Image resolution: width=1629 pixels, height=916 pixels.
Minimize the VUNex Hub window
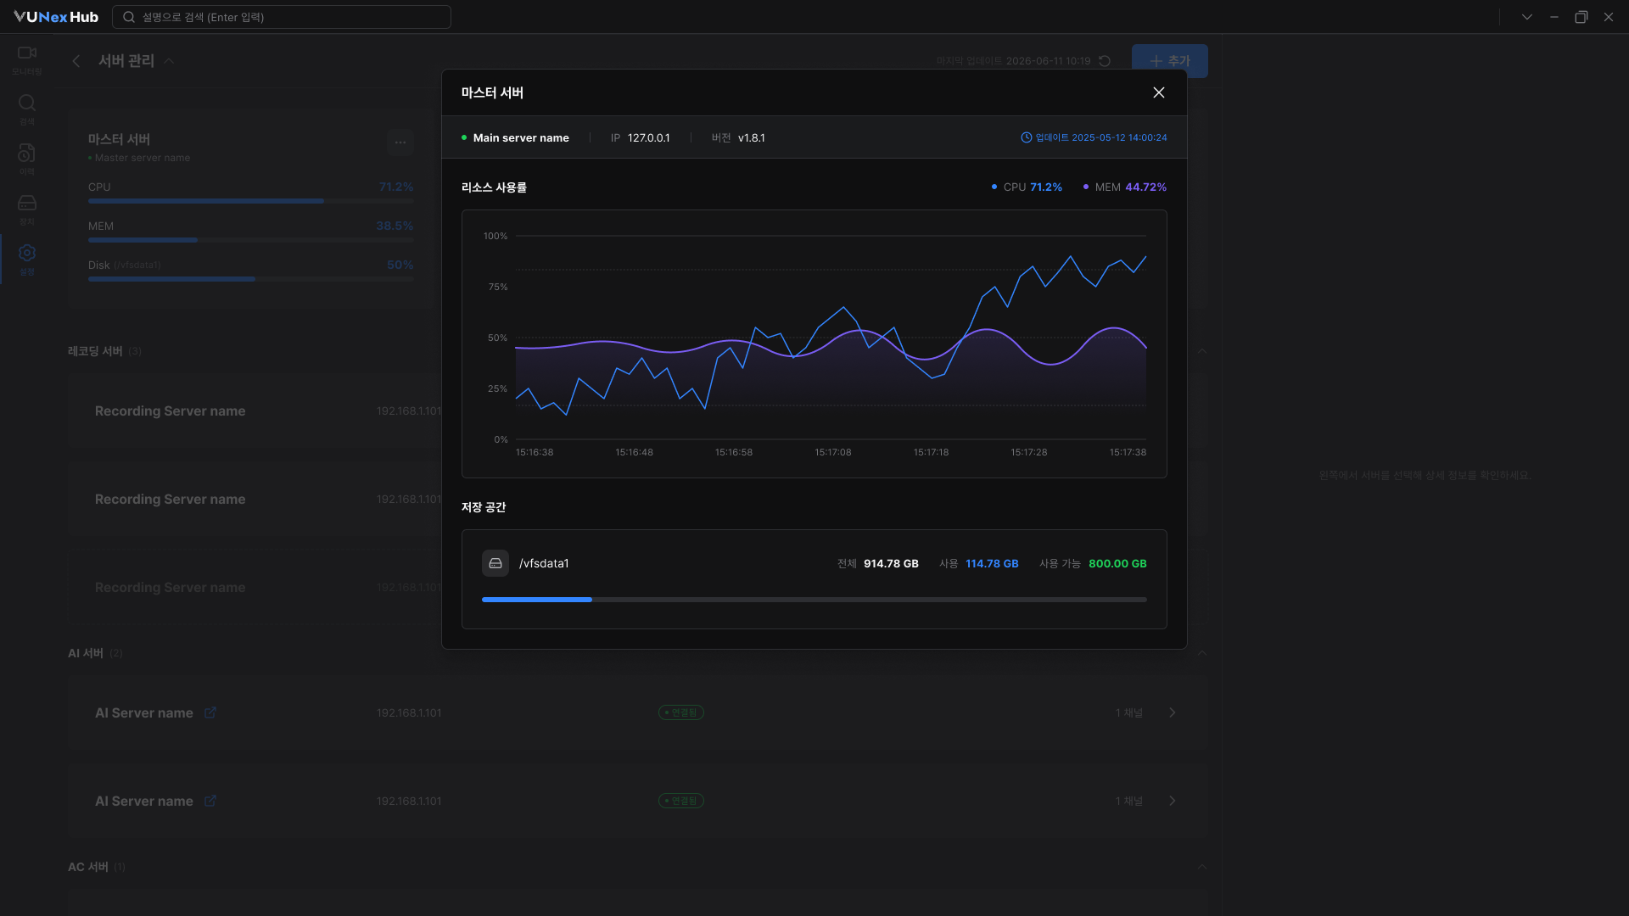tap(1554, 17)
